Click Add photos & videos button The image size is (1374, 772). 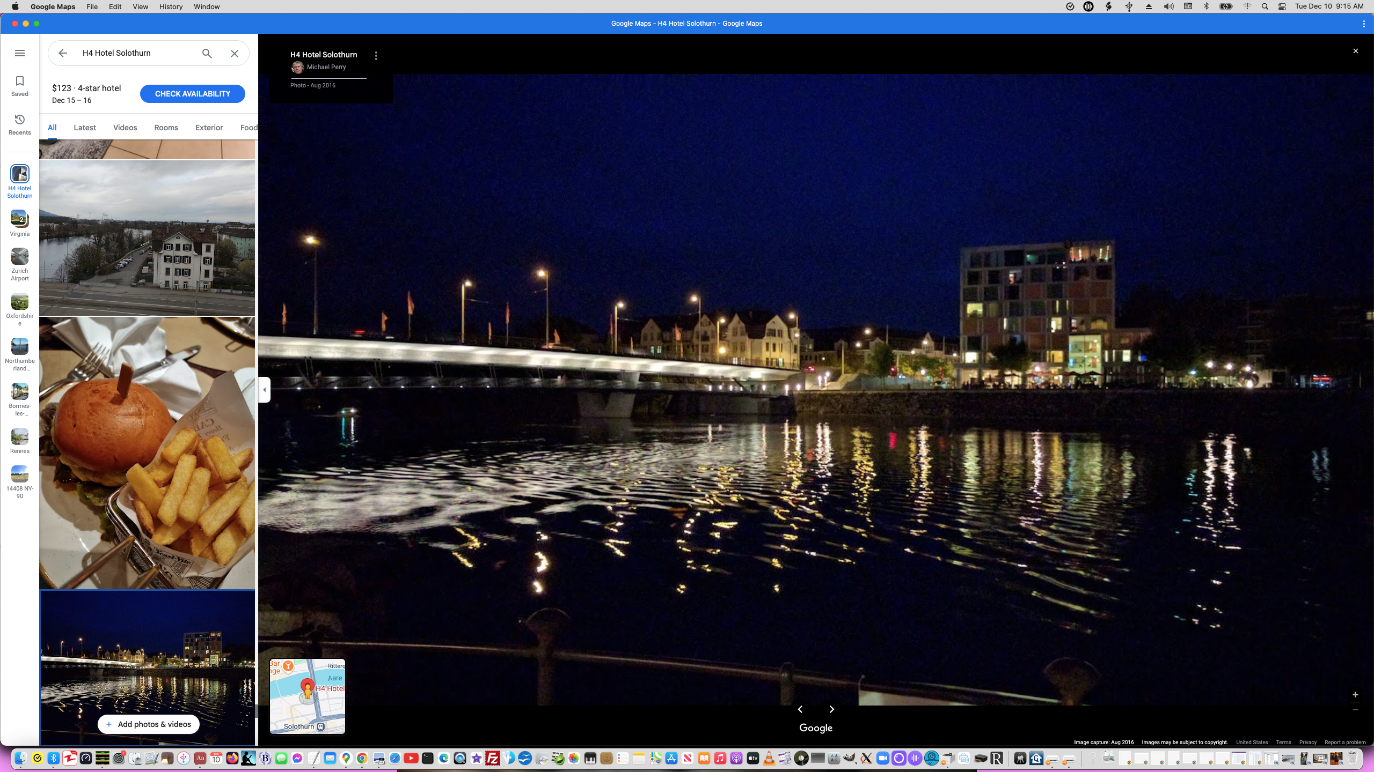pyautogui.click(x=148, y=724)
